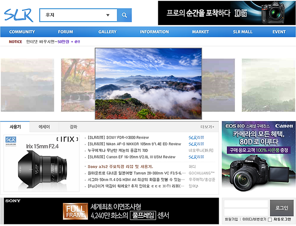The width and height of the screenshot is (296, 226).
Task: Click the SLR리뷰 badge beside SONY FDR-X3000
Action: click(x=197, y=137)
